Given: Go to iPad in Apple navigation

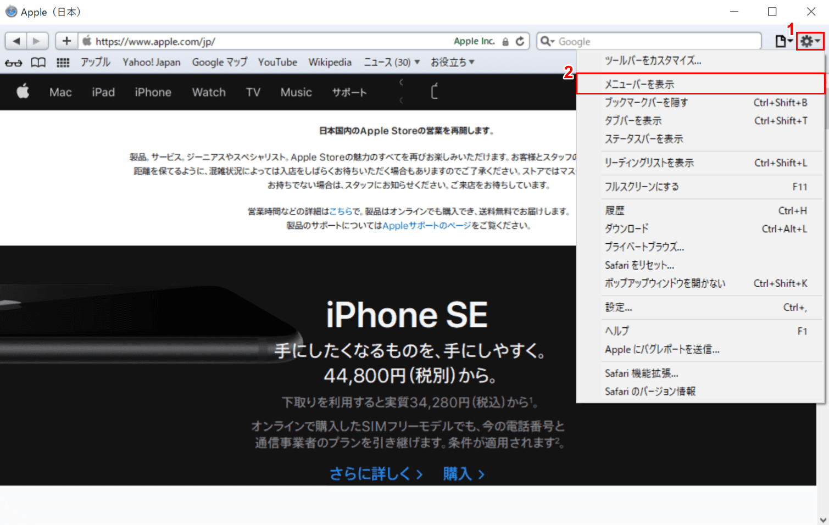Looking at the screenshot, I should click(103, 92).
